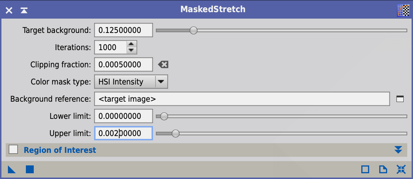Decrease Iterations with the down arrow
Image resolution: width=413 pixels, height=179 pixels.
tap(131, 50)
